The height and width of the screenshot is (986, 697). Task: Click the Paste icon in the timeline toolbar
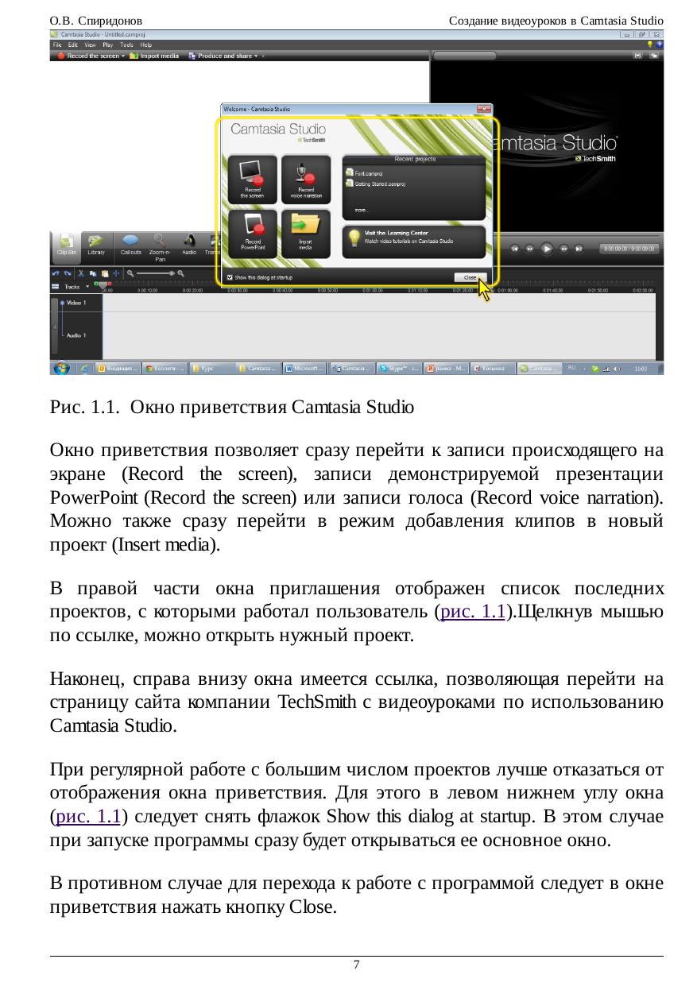(x=104, y=273)
